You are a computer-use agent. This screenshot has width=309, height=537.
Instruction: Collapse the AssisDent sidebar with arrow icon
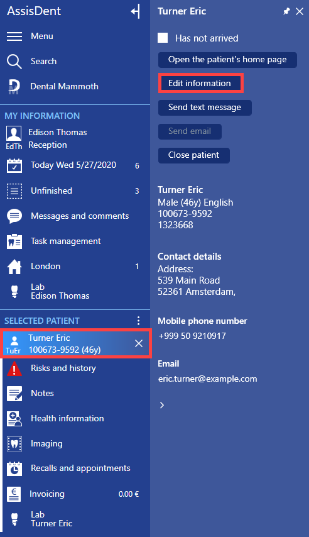pos(136,11)
